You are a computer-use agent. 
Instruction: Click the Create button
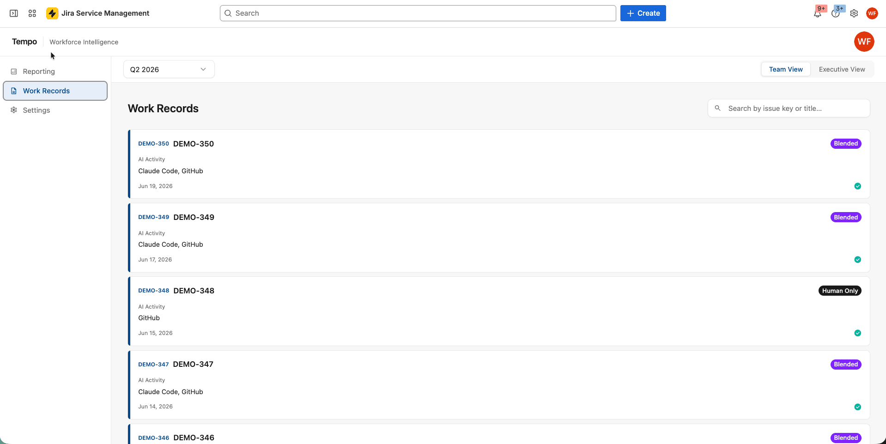pyautogui.click(x=643, y=13)
